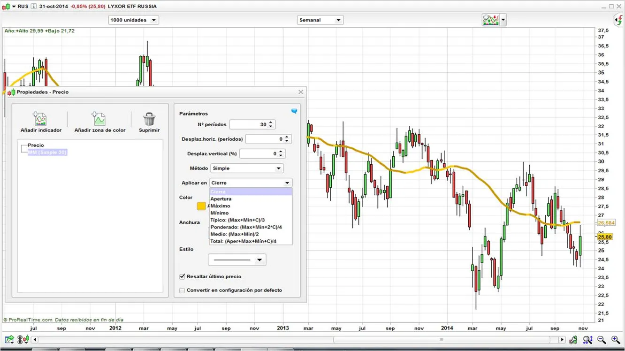Viewport: 625px width, 351px height.
Task: Click the zoom in magnifier icon
Action: point(615,340)
